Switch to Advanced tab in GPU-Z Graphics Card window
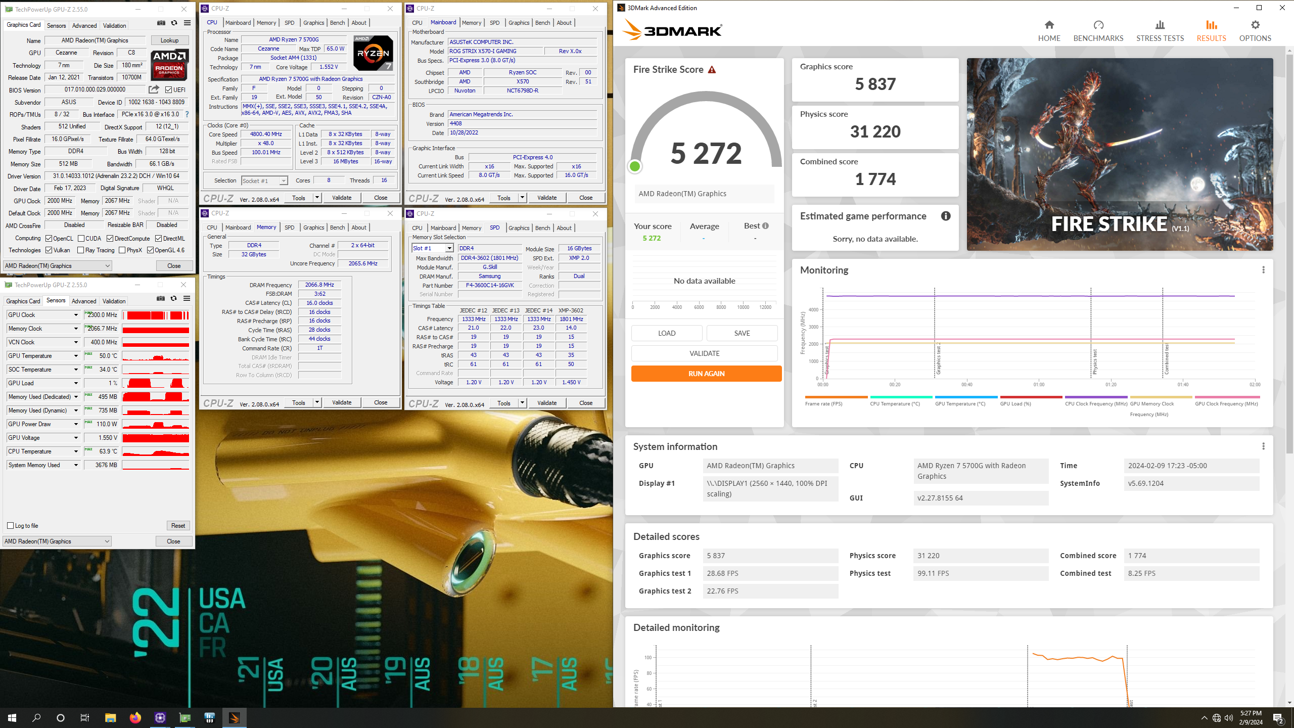The height and width of the screenshot is (728, 1294). click(x=84, y=26)
